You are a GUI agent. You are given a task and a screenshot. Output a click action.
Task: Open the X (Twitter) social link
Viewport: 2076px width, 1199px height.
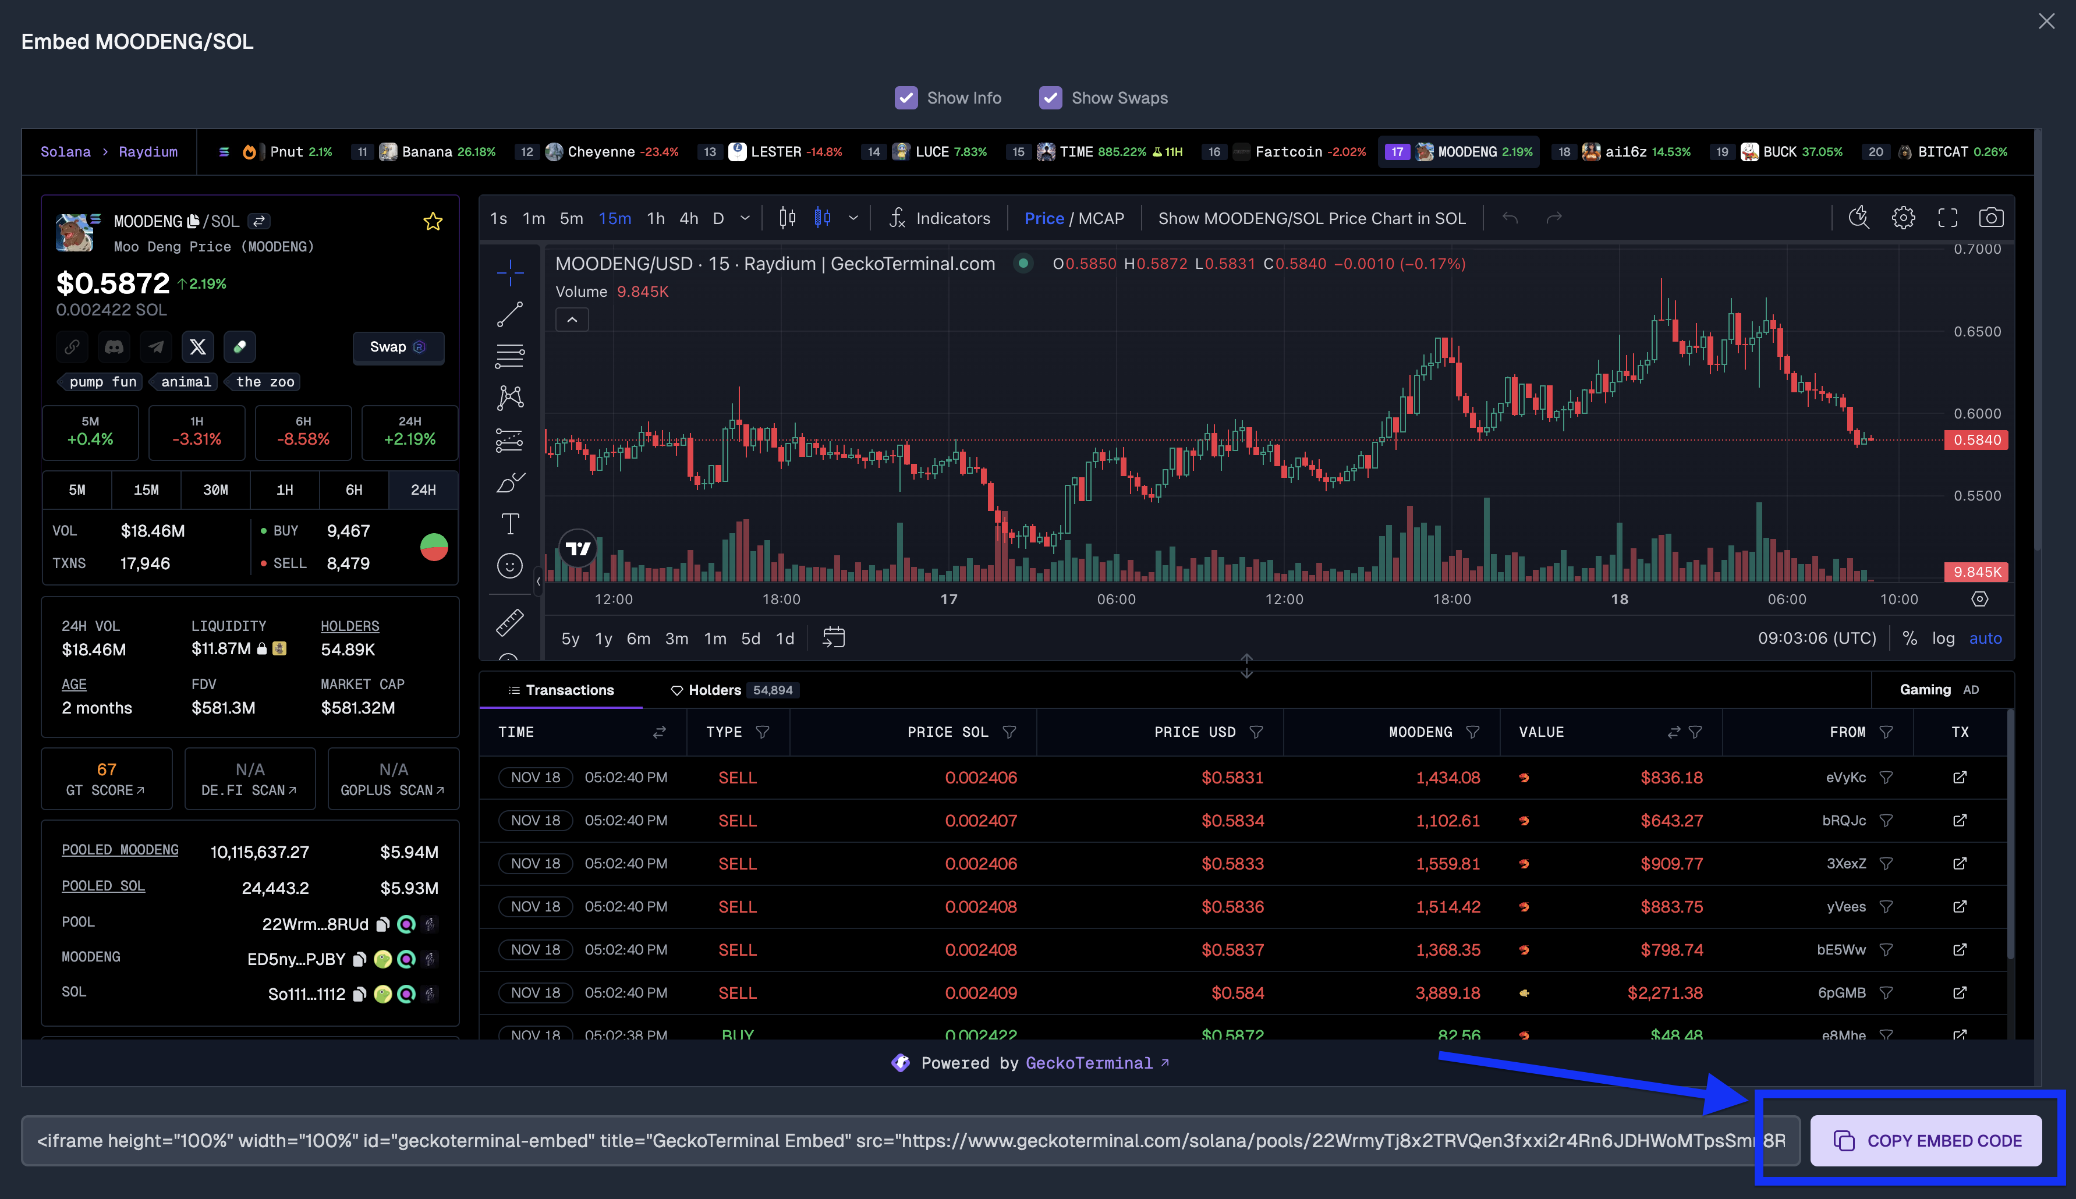[197, 347]
